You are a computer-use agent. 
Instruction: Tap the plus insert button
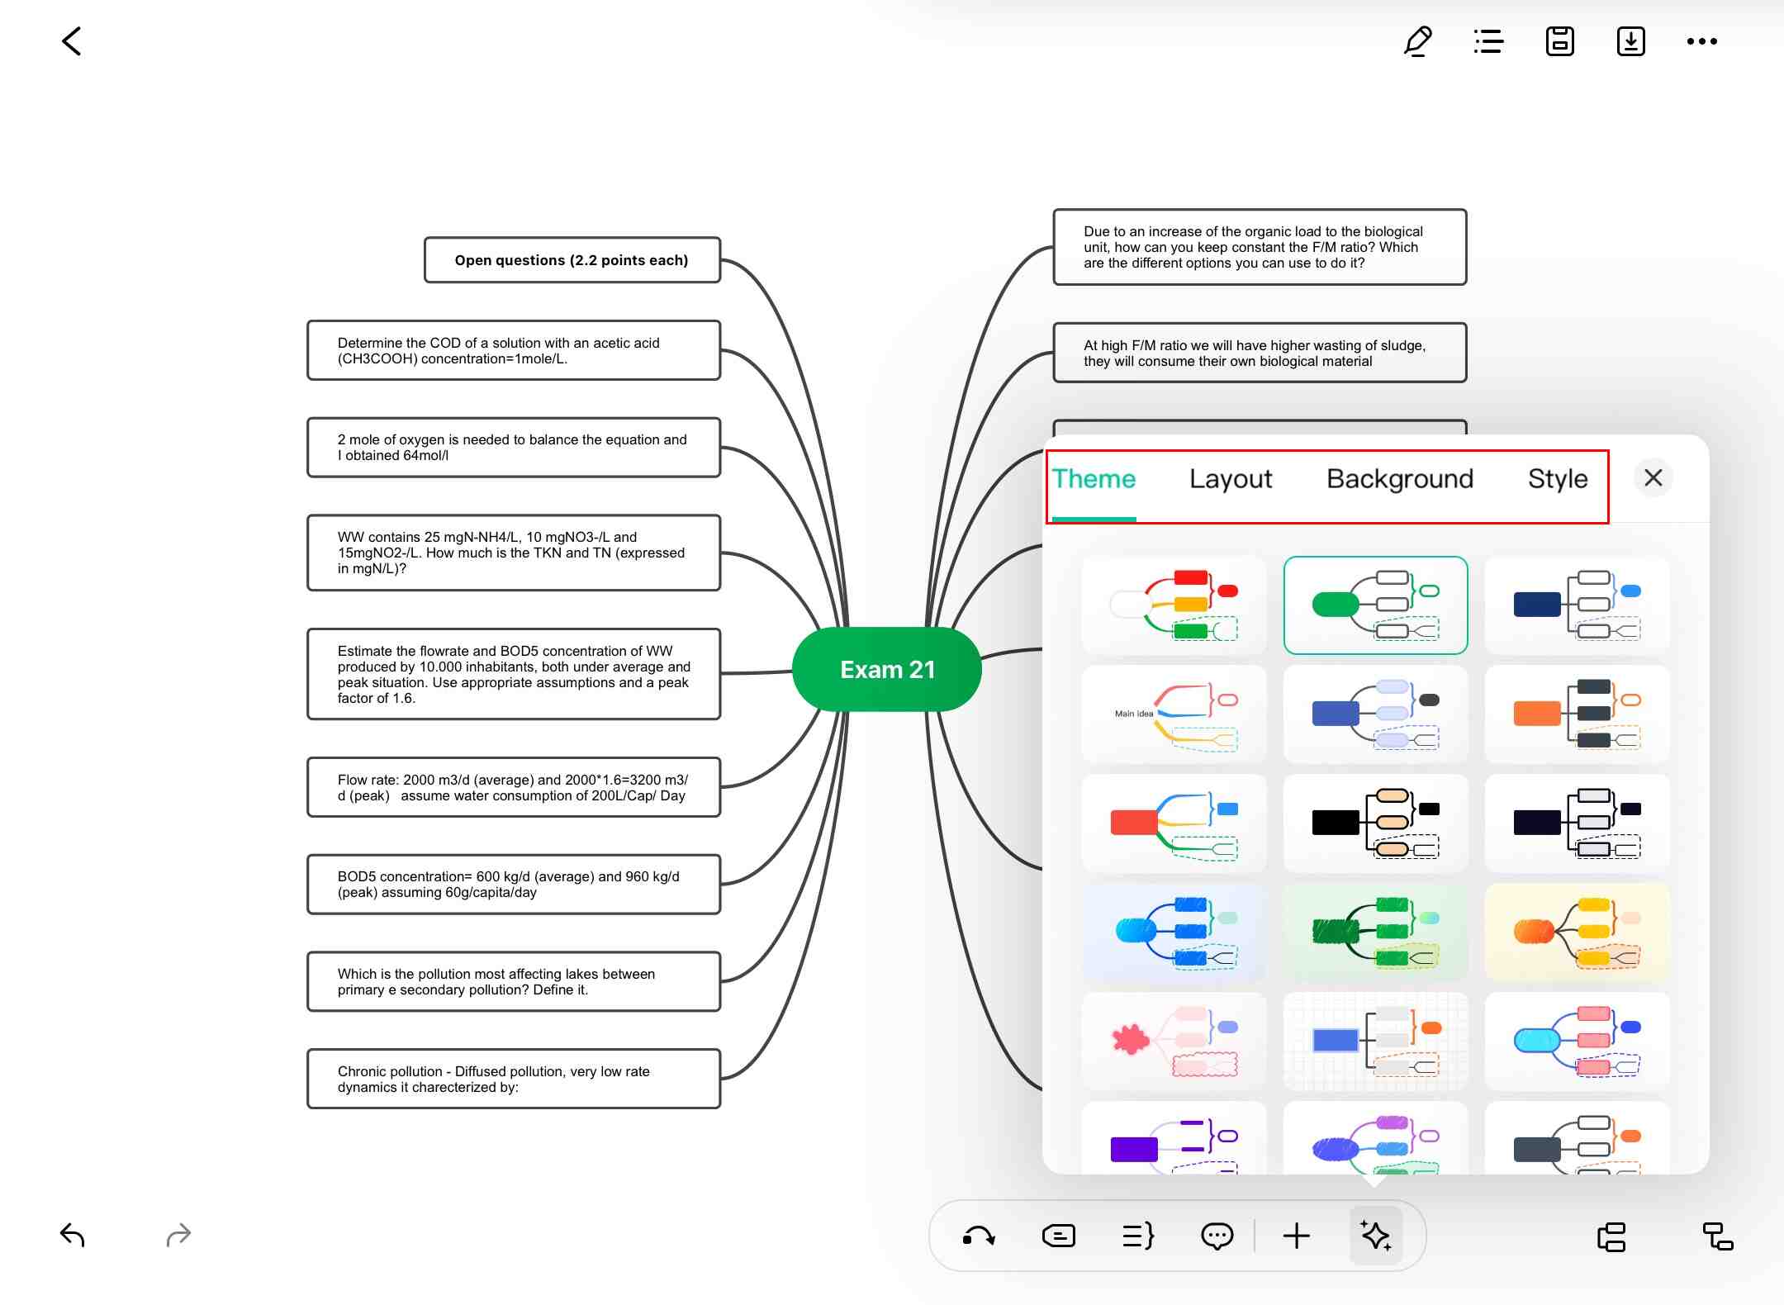coord(1296,1236)
